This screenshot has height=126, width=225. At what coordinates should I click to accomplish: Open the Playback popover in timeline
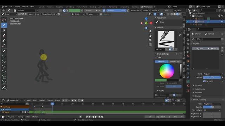[12, 117]
